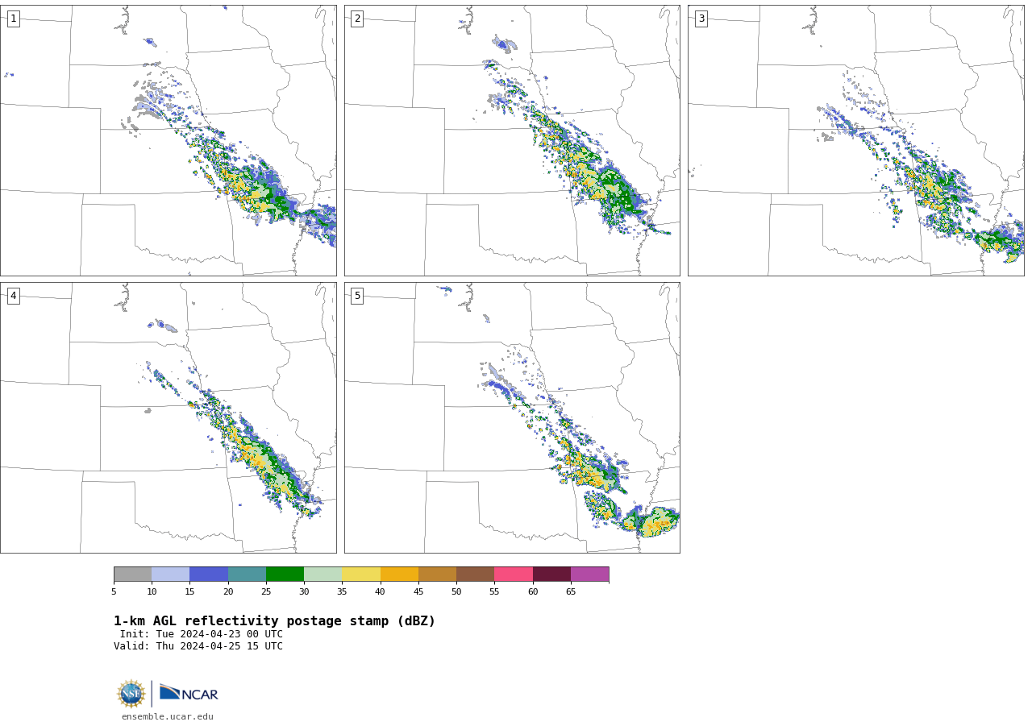Screen dimensions: 1032x726
Task: Click the teal 20-25 dBZ swatch
Action: (247, 575)
